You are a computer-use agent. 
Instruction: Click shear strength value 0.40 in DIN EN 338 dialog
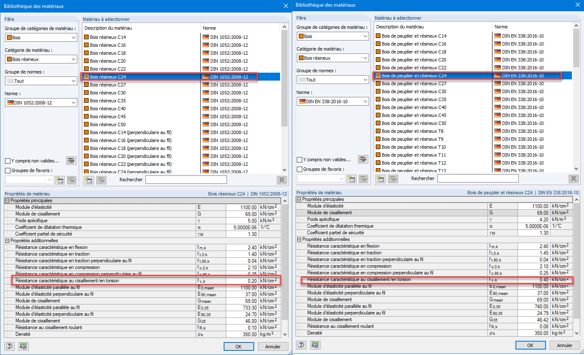pos(534,279)
